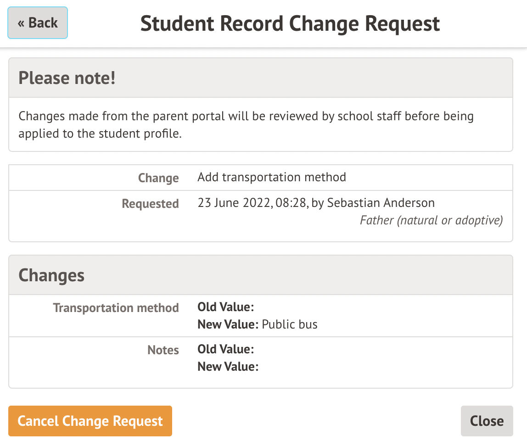Click the Old Value label in Notes row
This screenshot has height=446, width=527.
[225, 349]
